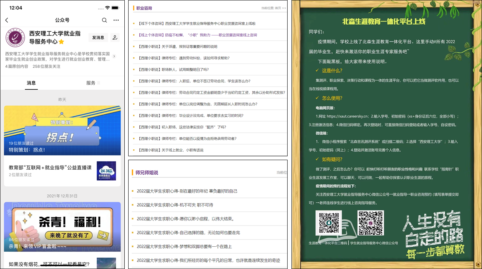Click the xaut.careersky.cn URL on the poster
The width and height of the screenshot is (482, 269).
[348, 116]
